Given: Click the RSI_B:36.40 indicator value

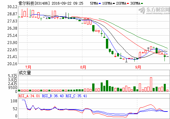Looking at the screenshot, I should (53, 96).
